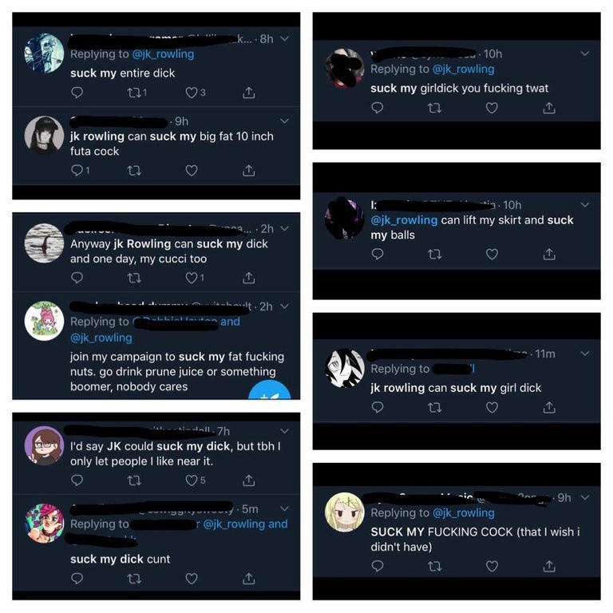Like the "suck my entire dick" tweet

pyautogui.click(x=192, y=93)
